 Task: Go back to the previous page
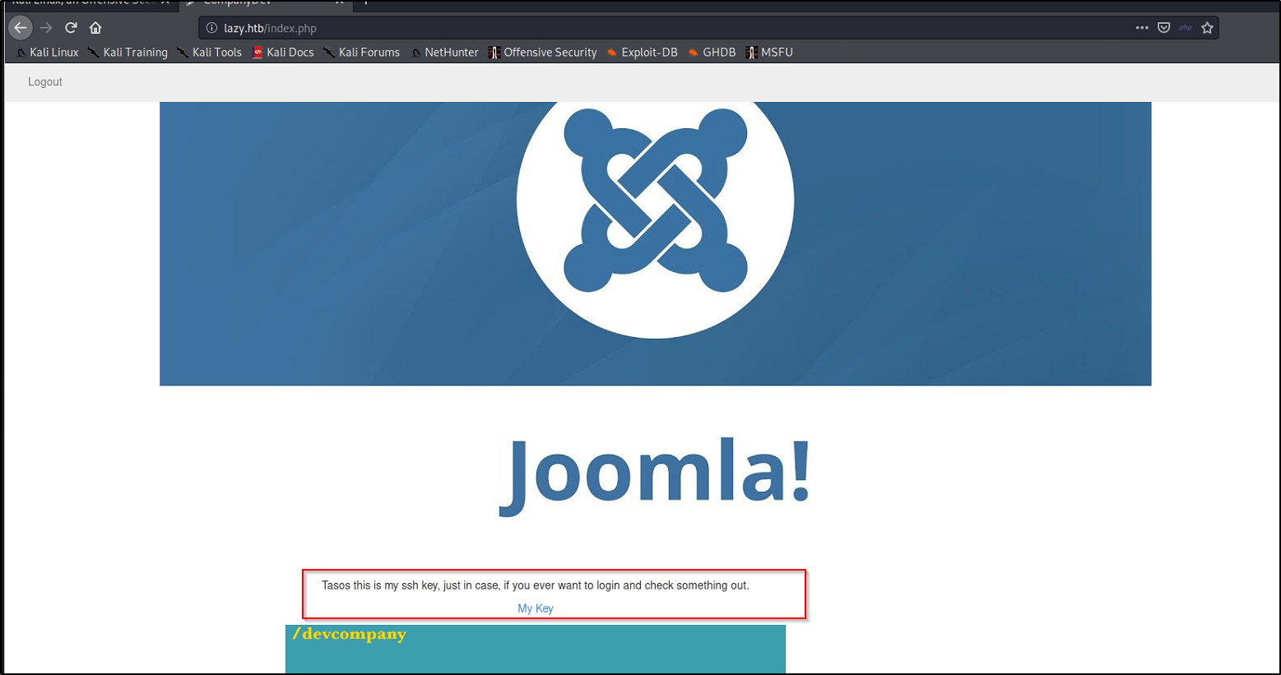[21, 28]
